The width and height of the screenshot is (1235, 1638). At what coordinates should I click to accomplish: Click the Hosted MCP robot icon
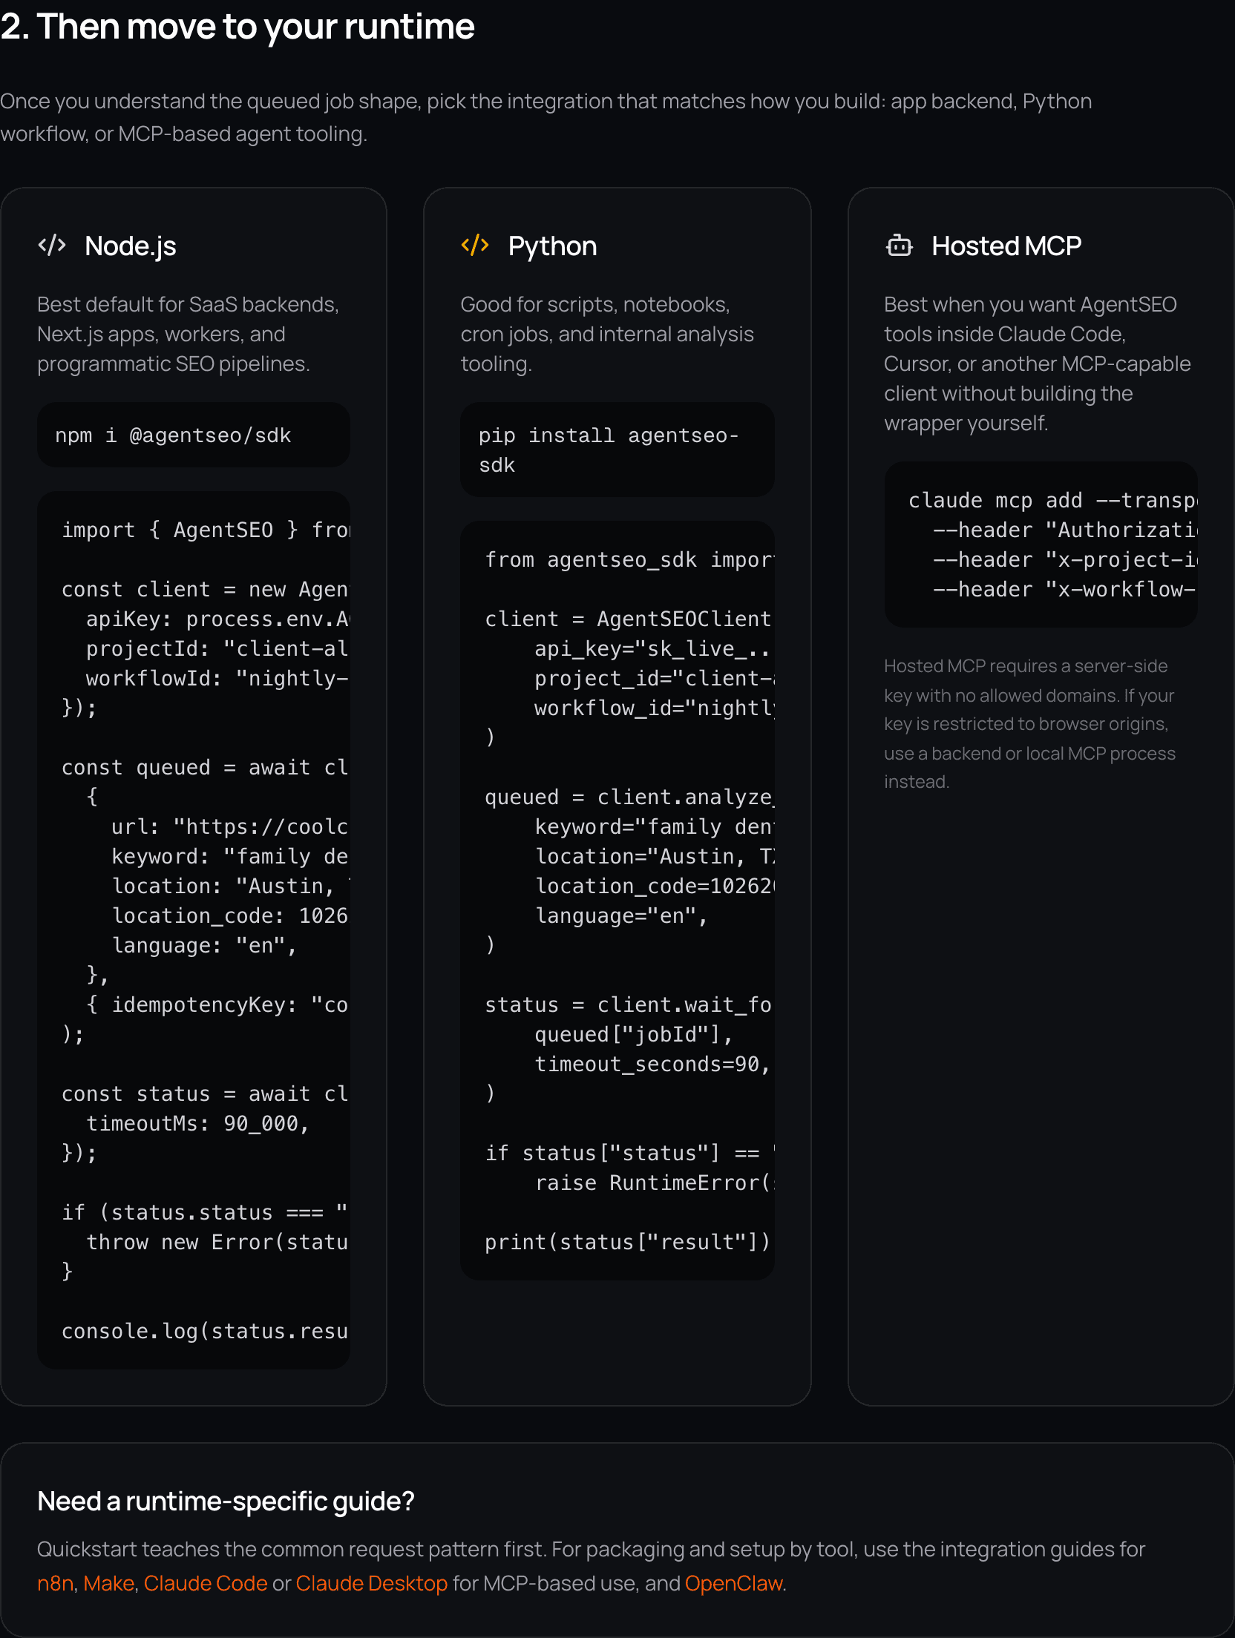click(900, 245)
